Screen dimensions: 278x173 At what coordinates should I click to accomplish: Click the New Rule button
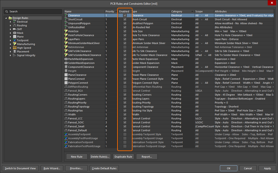coord(76,156)
